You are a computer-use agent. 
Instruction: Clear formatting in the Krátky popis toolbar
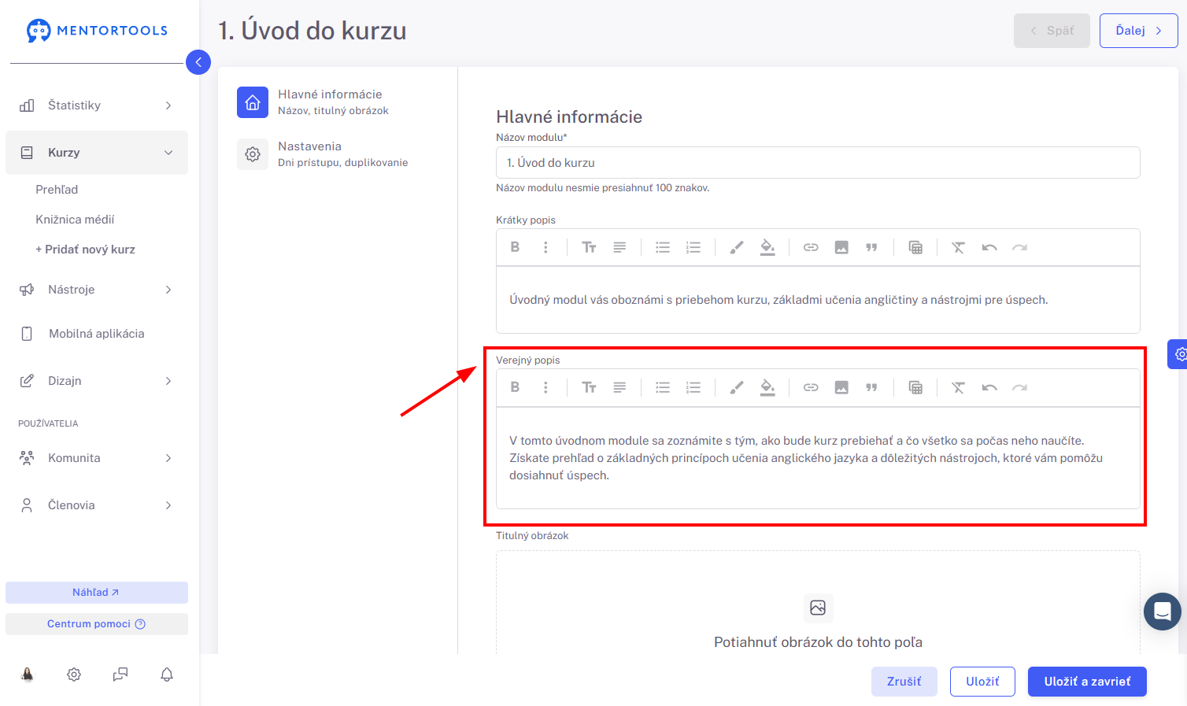[x=958, y=247]
